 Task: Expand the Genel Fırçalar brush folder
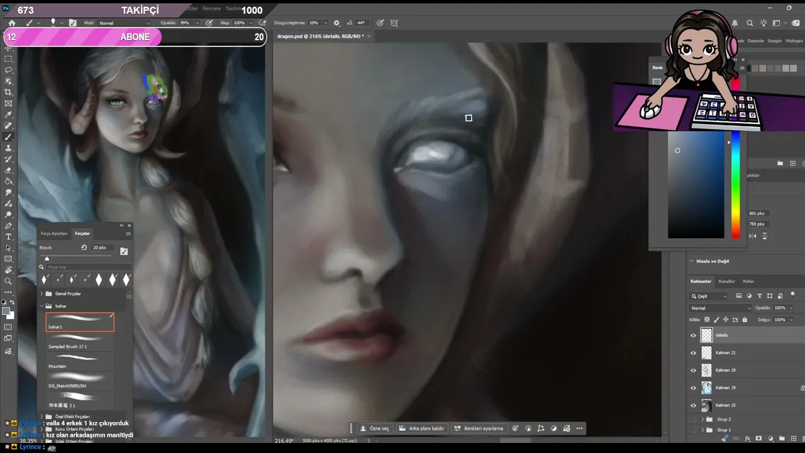pyautogui.click(x=42, y=294)
